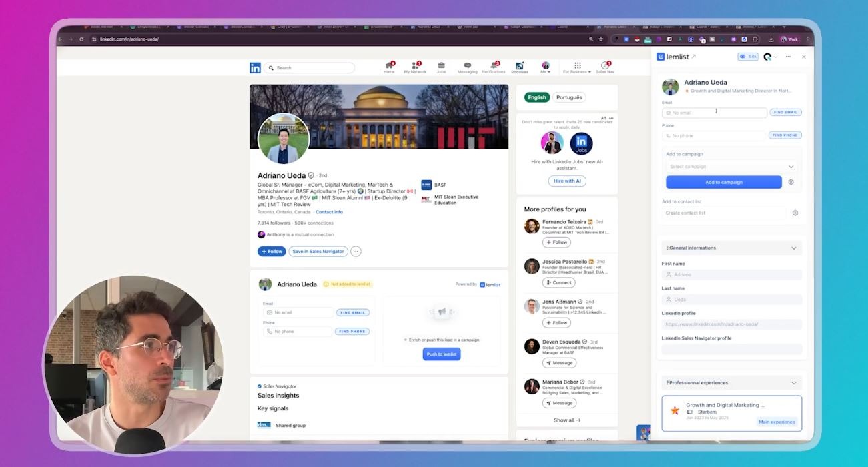Image resolution: width=868 pixels, height=467 pixels.
Task: Expand the For Business apps menu
Action: tap(576, 67)
